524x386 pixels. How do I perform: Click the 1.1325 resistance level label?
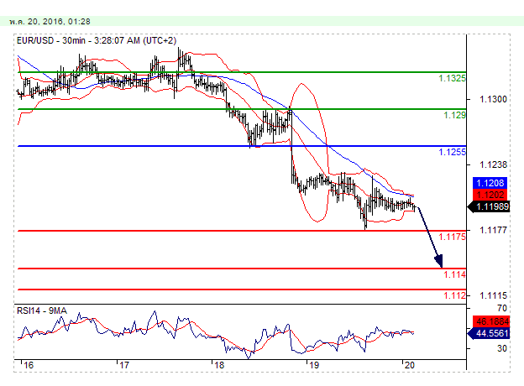point(452,79)
